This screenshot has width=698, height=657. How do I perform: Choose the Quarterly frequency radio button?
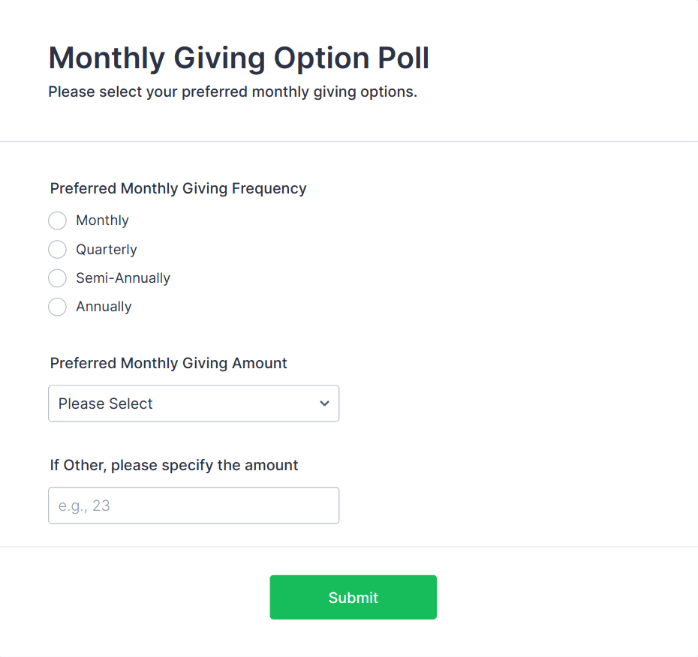[x=57, y=249]
